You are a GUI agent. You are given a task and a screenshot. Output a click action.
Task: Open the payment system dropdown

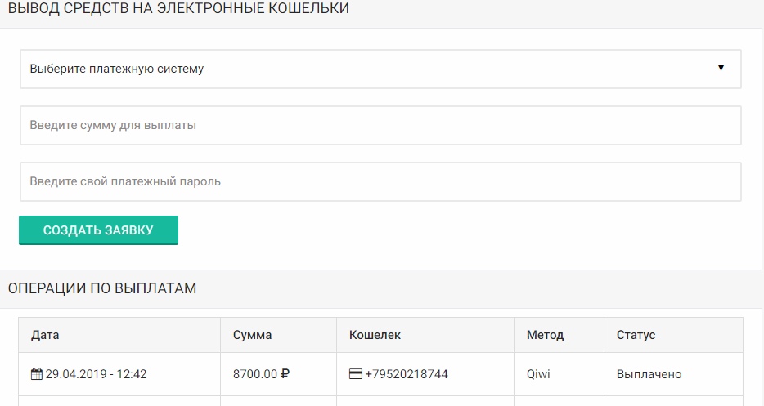tap(380, 69)
